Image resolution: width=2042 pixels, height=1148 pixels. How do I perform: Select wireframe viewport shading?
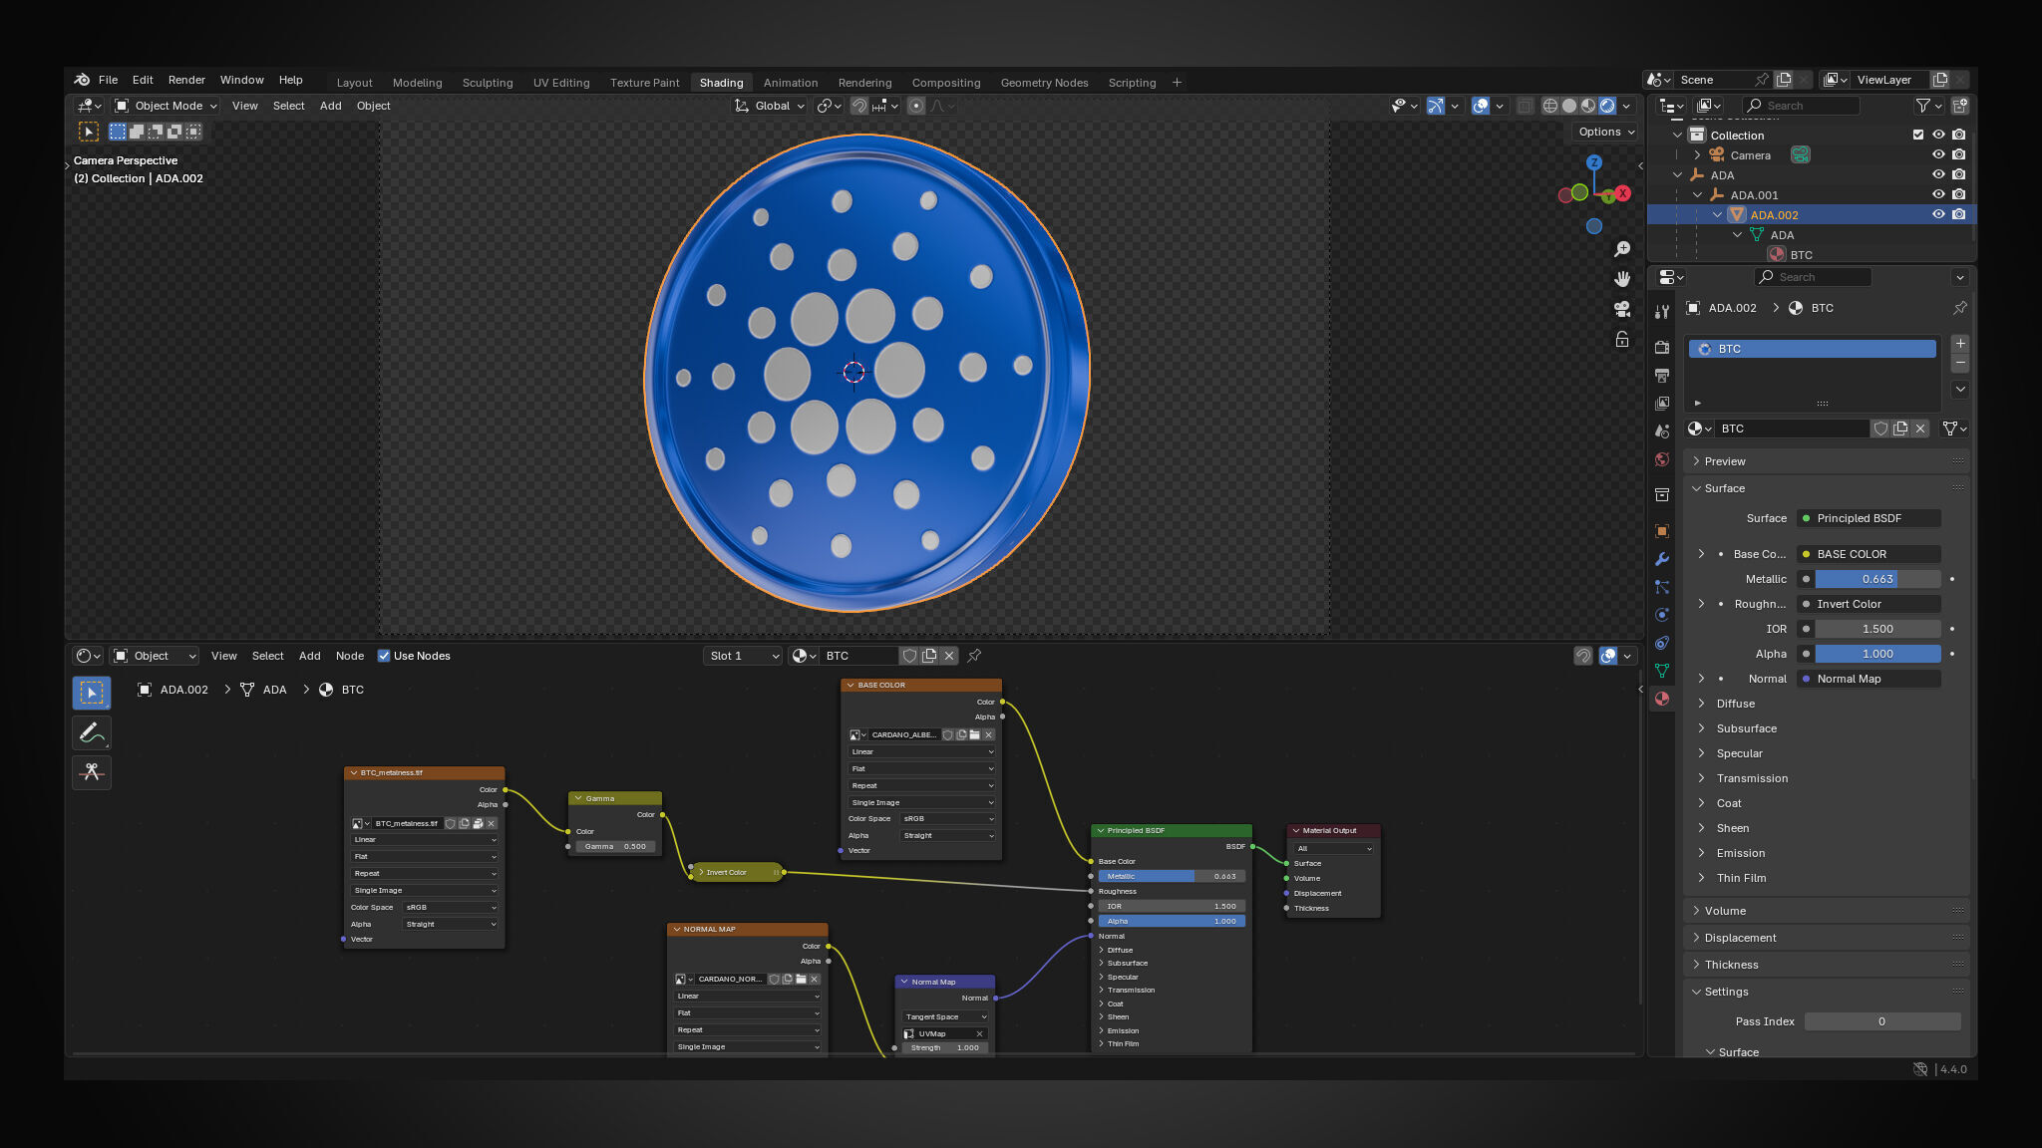pos(1550,106)
